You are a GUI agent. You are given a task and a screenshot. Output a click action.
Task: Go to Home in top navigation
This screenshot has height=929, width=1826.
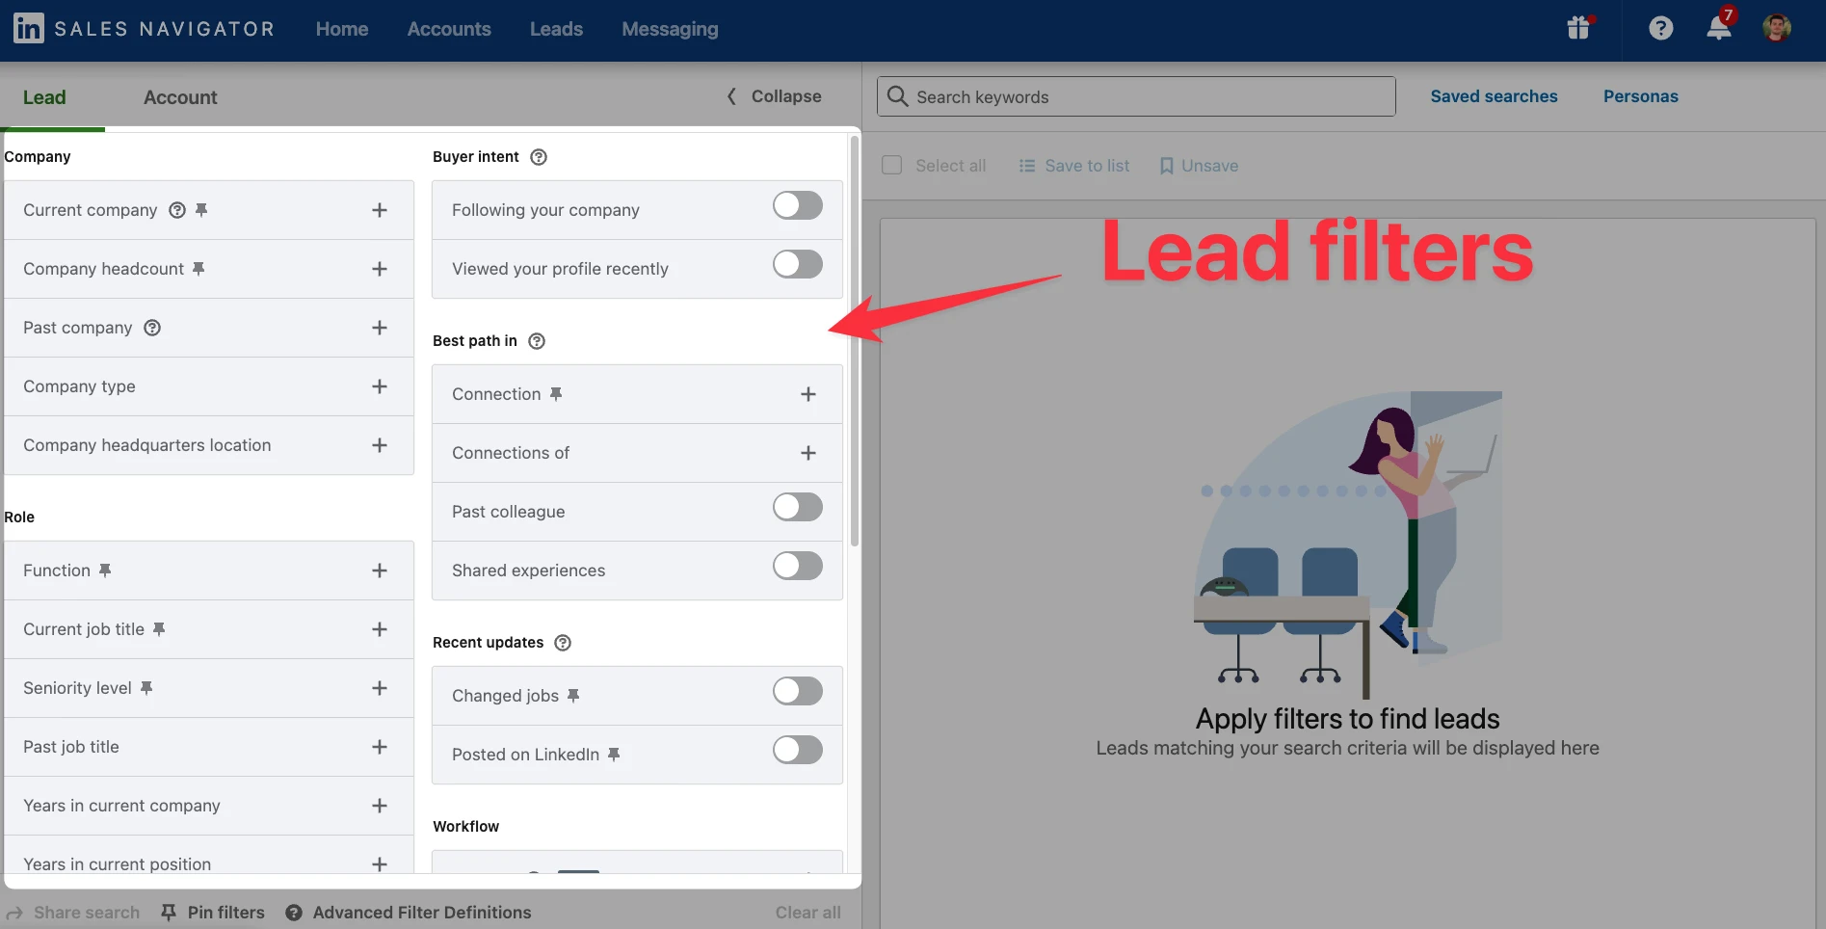[x=342, y=29]
